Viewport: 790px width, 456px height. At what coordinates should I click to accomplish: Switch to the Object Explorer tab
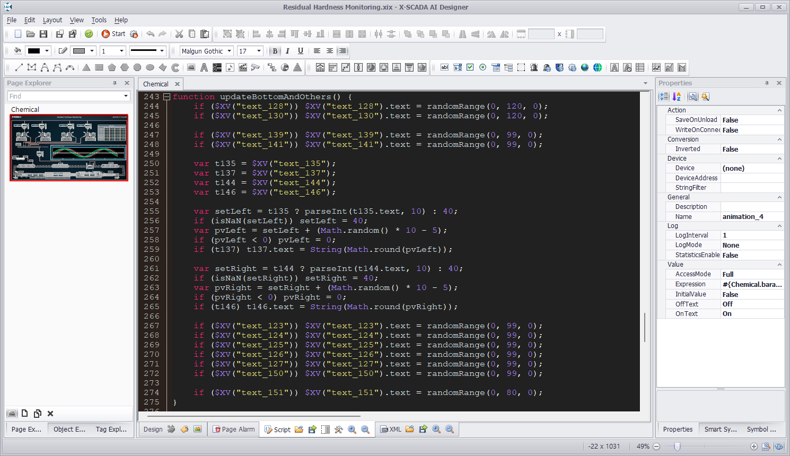coord(69,429)
